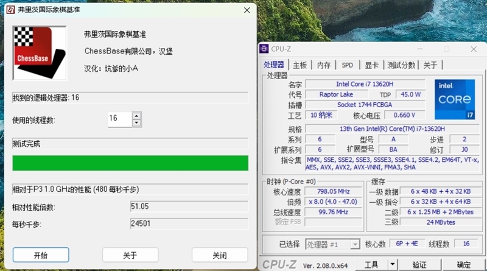Increase thread count with up arrow

click(136, 116)
